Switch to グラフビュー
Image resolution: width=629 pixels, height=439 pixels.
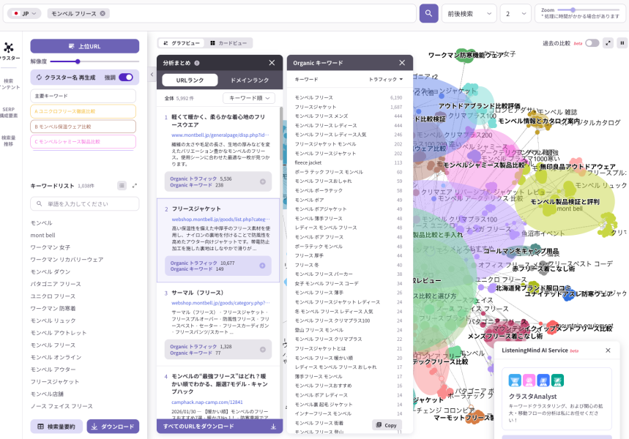(x=182, y=43)
